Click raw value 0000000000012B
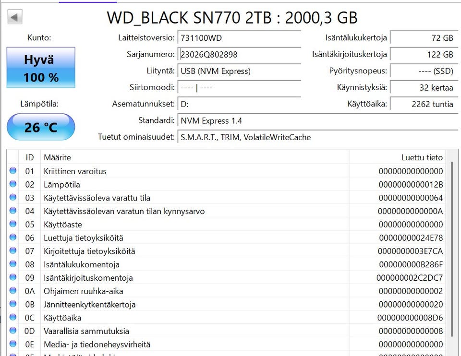Image resolution: width=461 pixels, height=356 pixels. point(411,184)
